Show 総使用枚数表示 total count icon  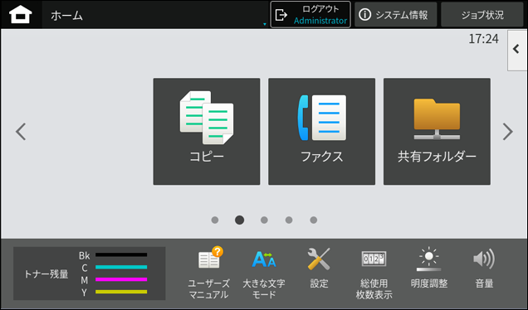[374, 274]
